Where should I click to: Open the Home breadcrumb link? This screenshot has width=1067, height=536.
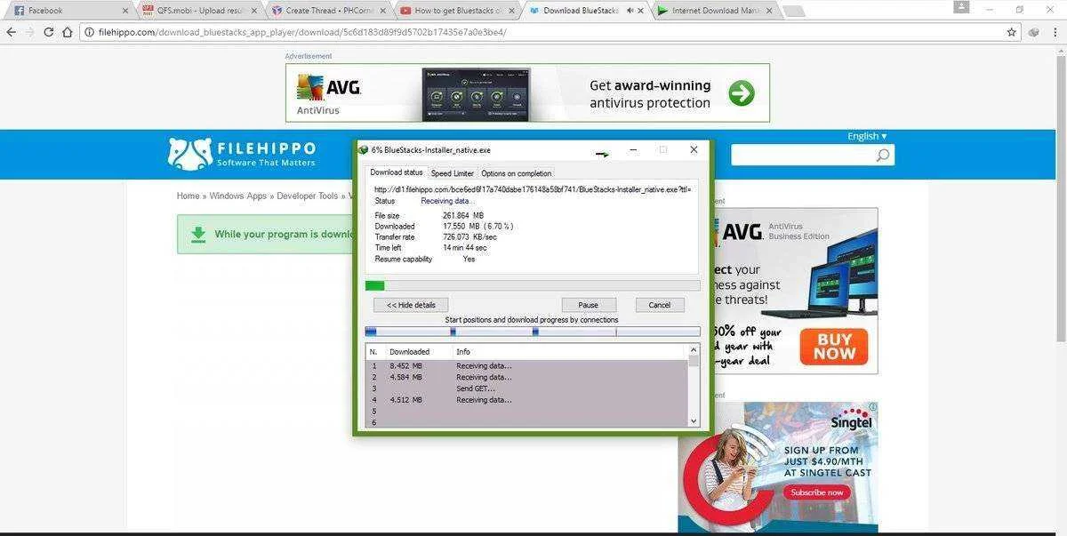(x=188, y=196)
